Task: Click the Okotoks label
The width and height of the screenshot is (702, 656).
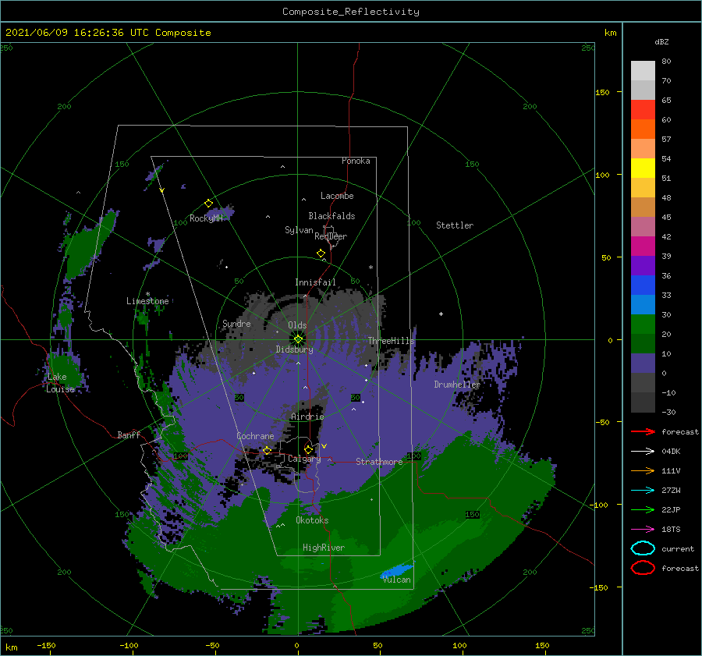Action: click(312, 520)
